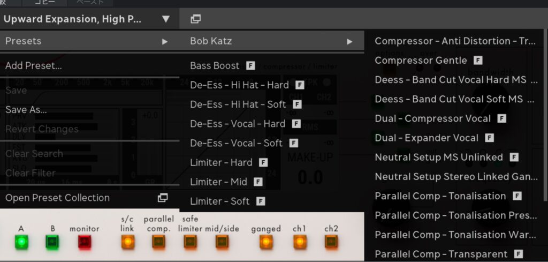Click the F badge beside Dual - Compressor Vocal
The width and height of the screenshot is (548, 262).
(501, 118)
